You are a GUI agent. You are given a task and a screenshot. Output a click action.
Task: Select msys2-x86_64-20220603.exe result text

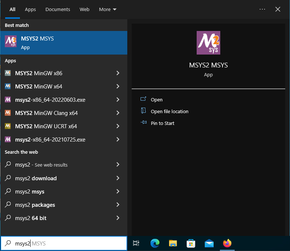(50, 100)
